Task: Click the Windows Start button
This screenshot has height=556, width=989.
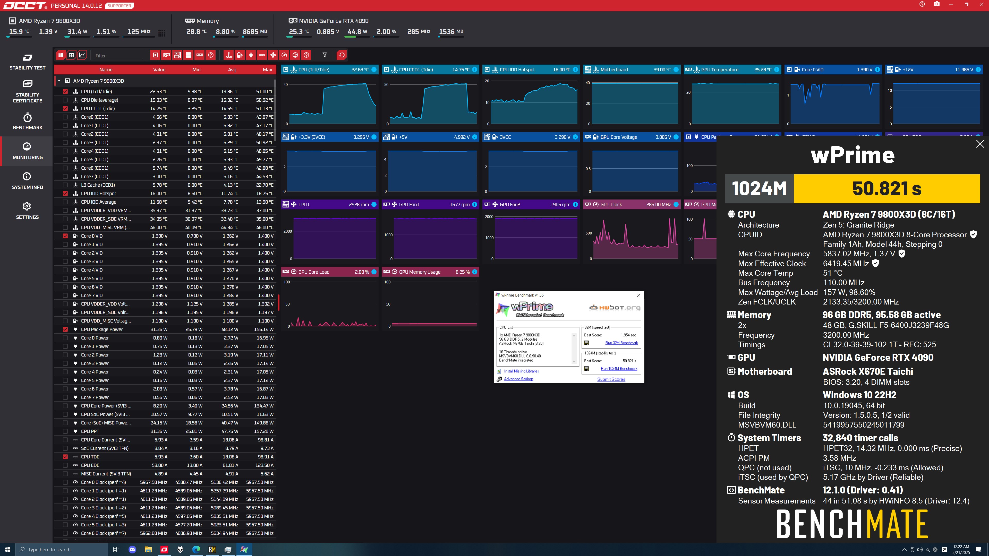Action: click(x=8, y=550)
